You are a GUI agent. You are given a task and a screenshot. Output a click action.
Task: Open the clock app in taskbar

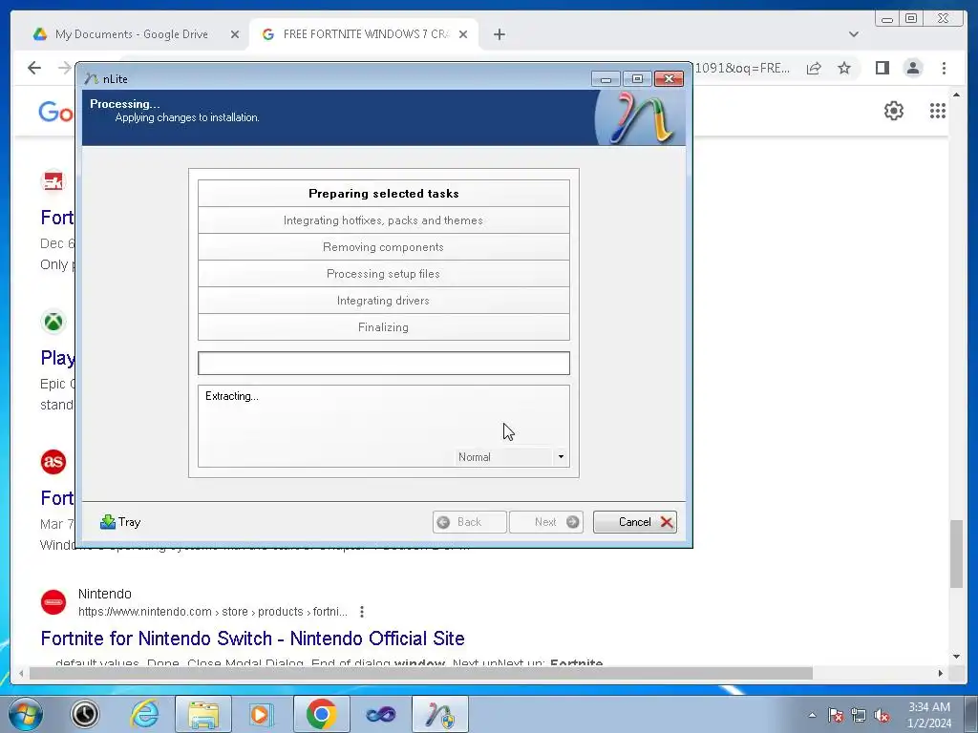[x=85, y=714]
